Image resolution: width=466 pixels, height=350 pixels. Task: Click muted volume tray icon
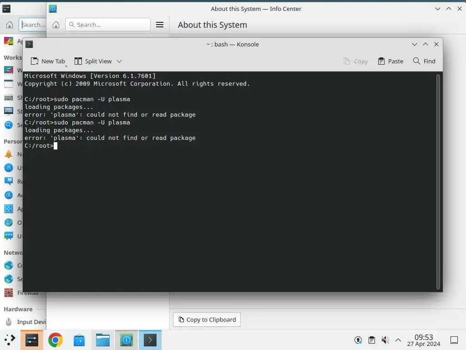tap(385, 340)
